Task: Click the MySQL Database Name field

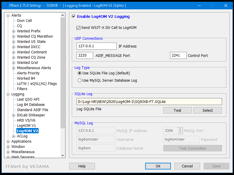Action: 96,148
